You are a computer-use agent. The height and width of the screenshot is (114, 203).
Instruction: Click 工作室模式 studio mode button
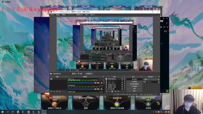[134, 86]
